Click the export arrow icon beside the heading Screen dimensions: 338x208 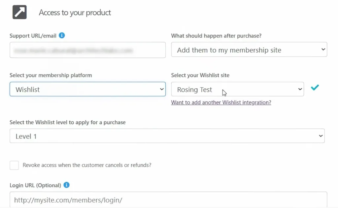point(19,12)
